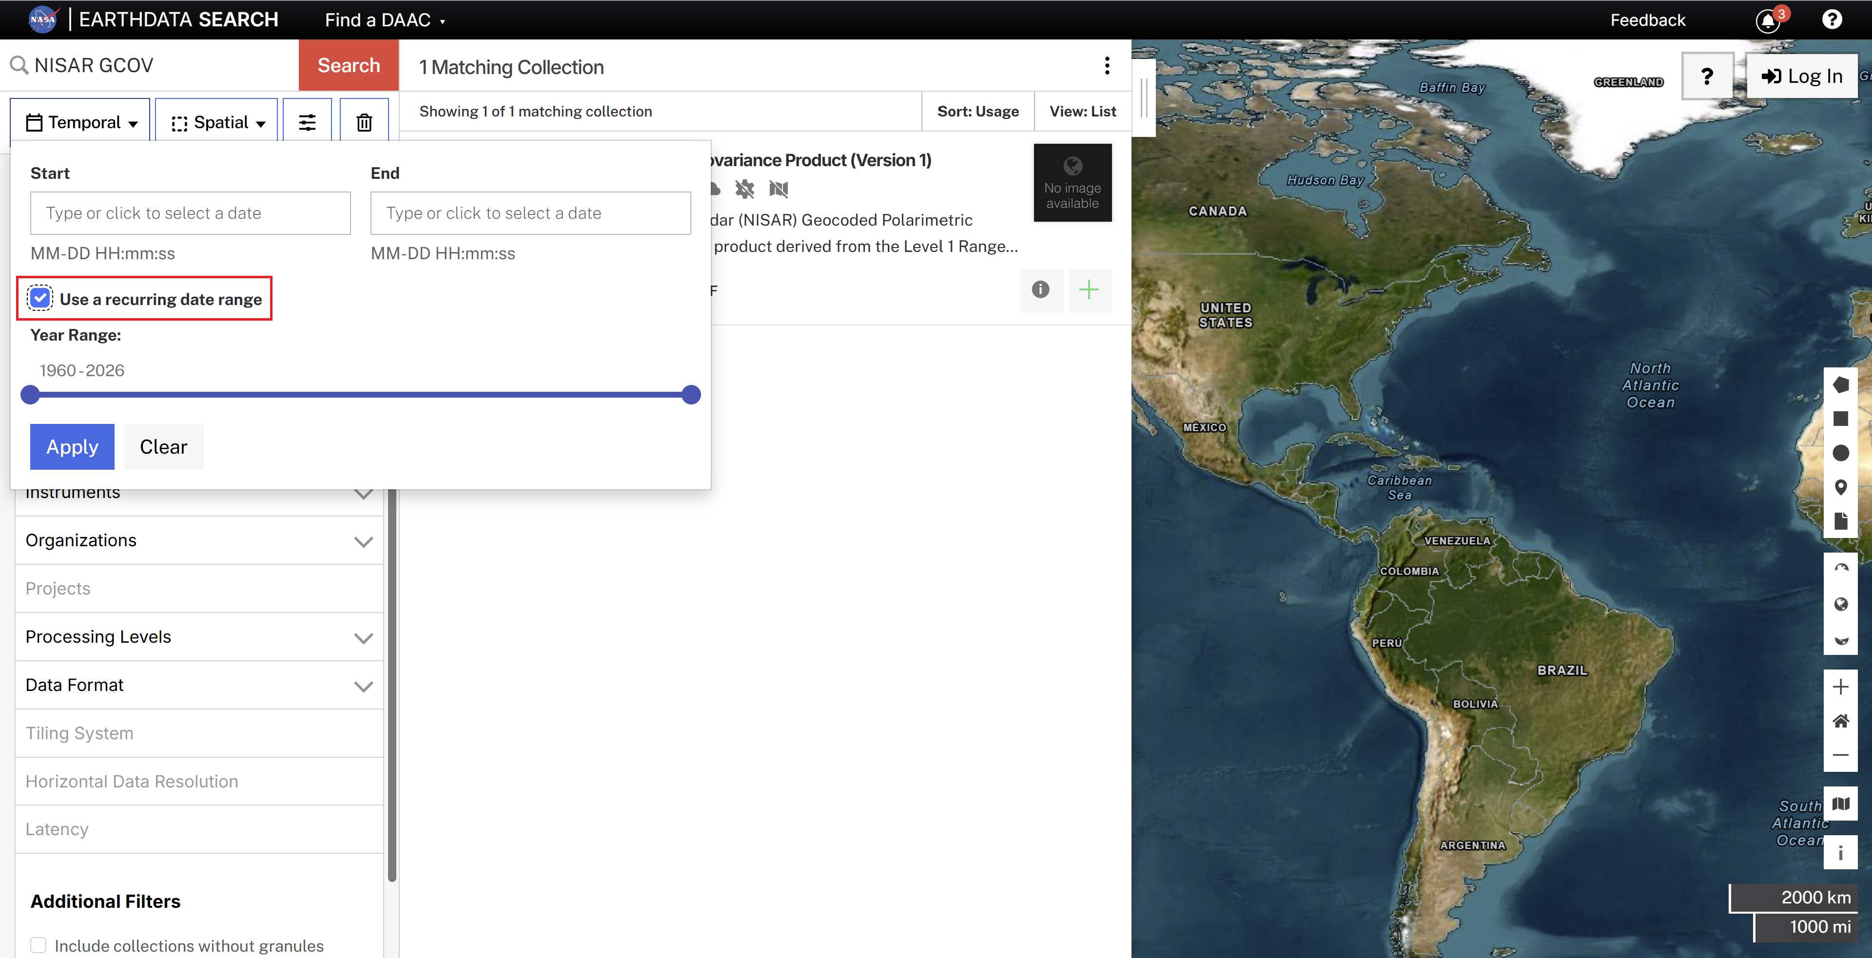The width and height of the screenshot is (1872, 958).
Task: Open the Temporal filter dropdown
Action: (79, 121)
